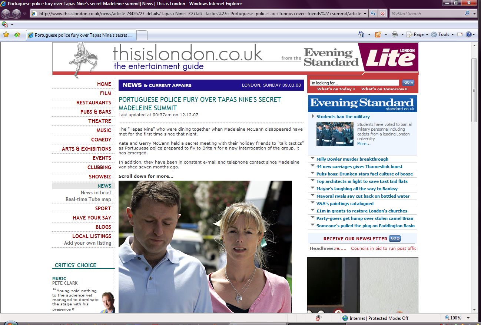The height and width of the screenshot is (325, 481).
Task: Click the Refresh page icon
Action: 373,14
